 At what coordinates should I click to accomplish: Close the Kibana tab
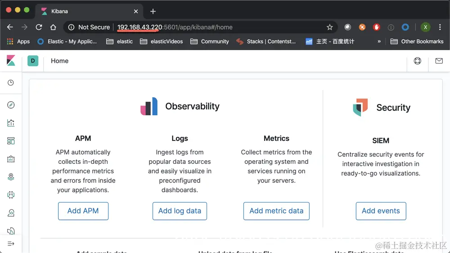point(136,12)
